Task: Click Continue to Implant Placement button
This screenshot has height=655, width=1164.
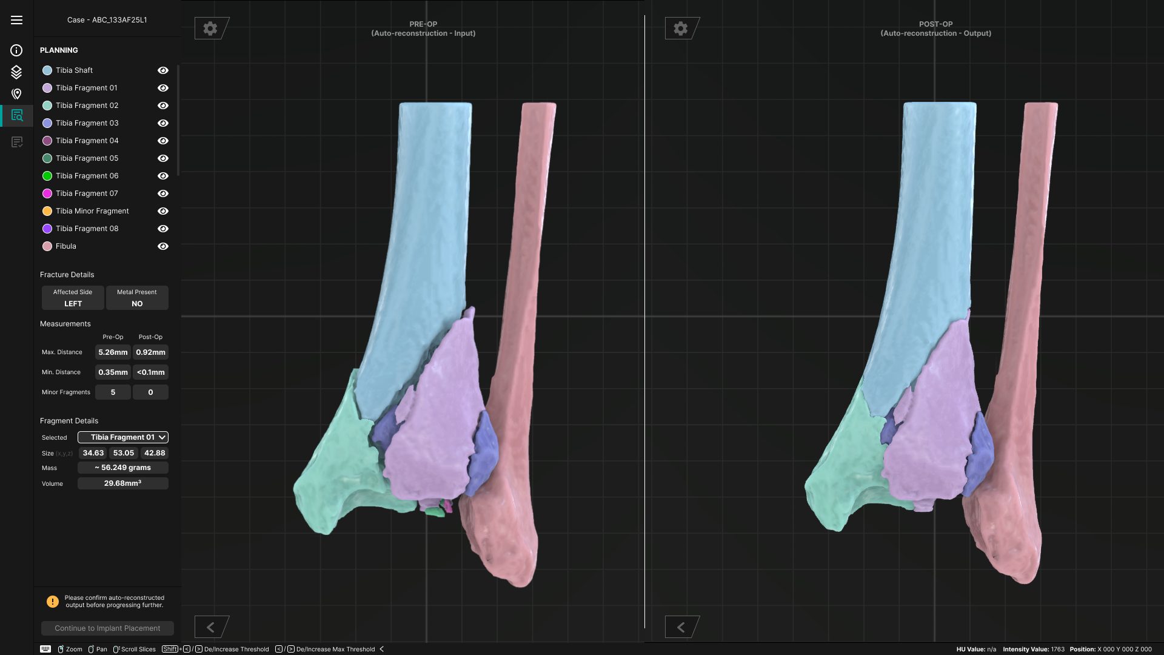Action: pos(107,628)
